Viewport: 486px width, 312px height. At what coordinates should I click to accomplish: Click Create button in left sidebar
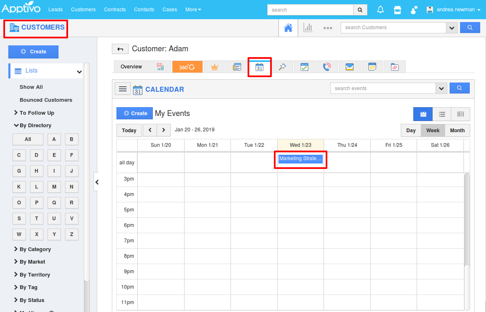pyautogui.click(x=33, y=52)
